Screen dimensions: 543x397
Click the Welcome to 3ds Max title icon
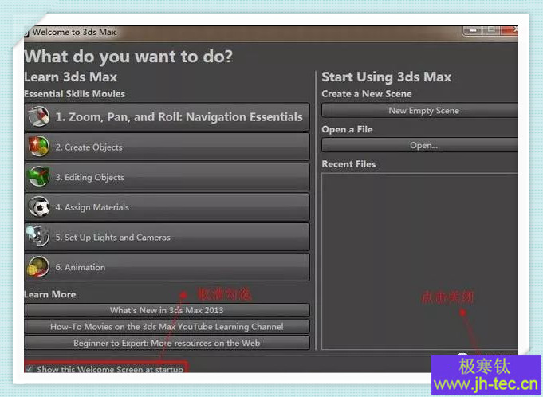point(26,33)
